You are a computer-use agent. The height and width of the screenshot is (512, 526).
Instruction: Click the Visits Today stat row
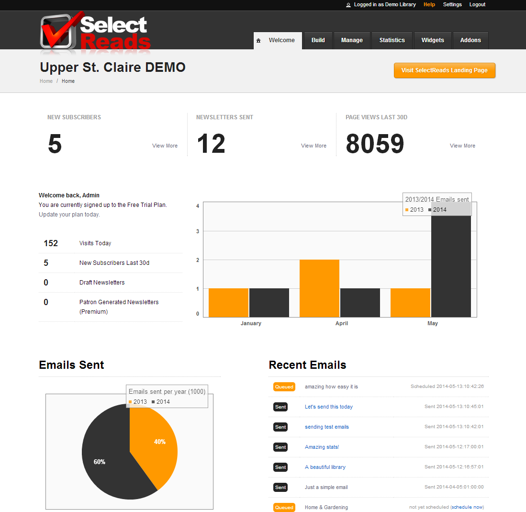tap(111, 243)
